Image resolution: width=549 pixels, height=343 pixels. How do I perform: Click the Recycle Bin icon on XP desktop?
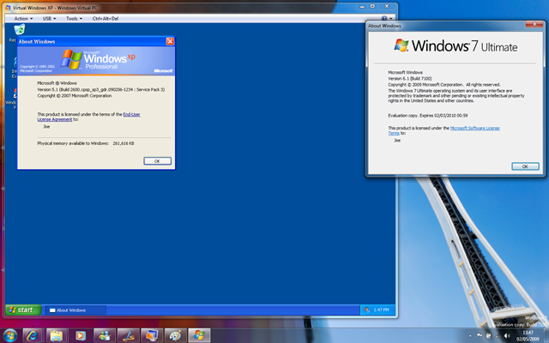(19, 29)
